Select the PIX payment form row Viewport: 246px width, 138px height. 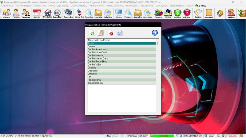click(x=121, y=77)
